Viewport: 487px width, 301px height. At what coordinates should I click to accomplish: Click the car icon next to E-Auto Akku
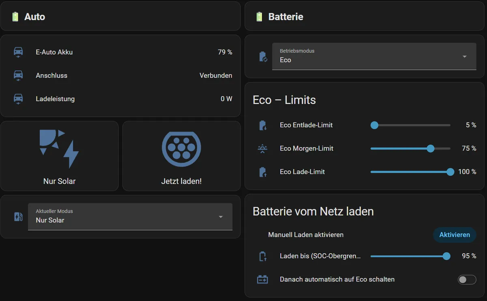click(x=18, y=52)
